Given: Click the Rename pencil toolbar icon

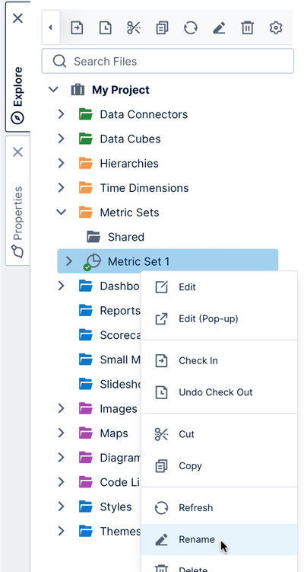Looking at the screenshot, I should (219, 27).
